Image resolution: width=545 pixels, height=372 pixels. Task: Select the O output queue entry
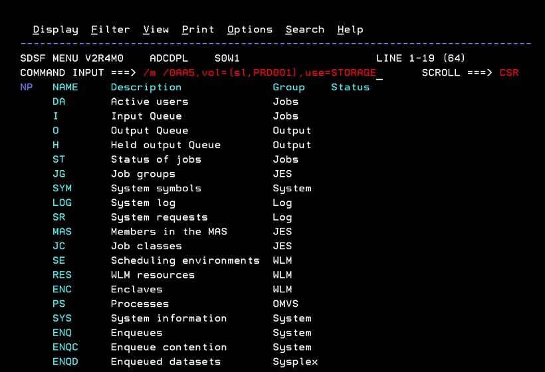pyautogui.click(x=56, y=130)
